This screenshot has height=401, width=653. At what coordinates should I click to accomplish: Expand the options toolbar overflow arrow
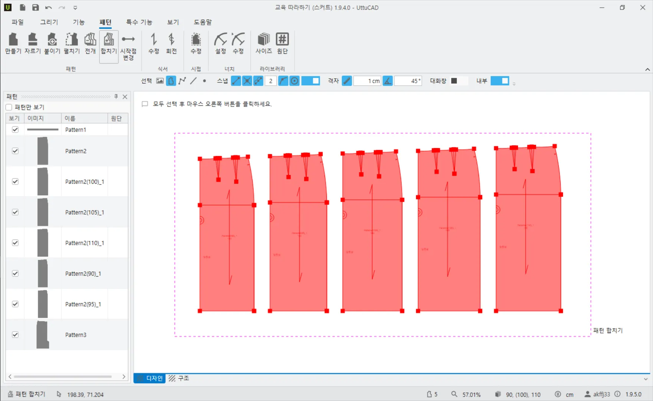click(x=514, y=84)
